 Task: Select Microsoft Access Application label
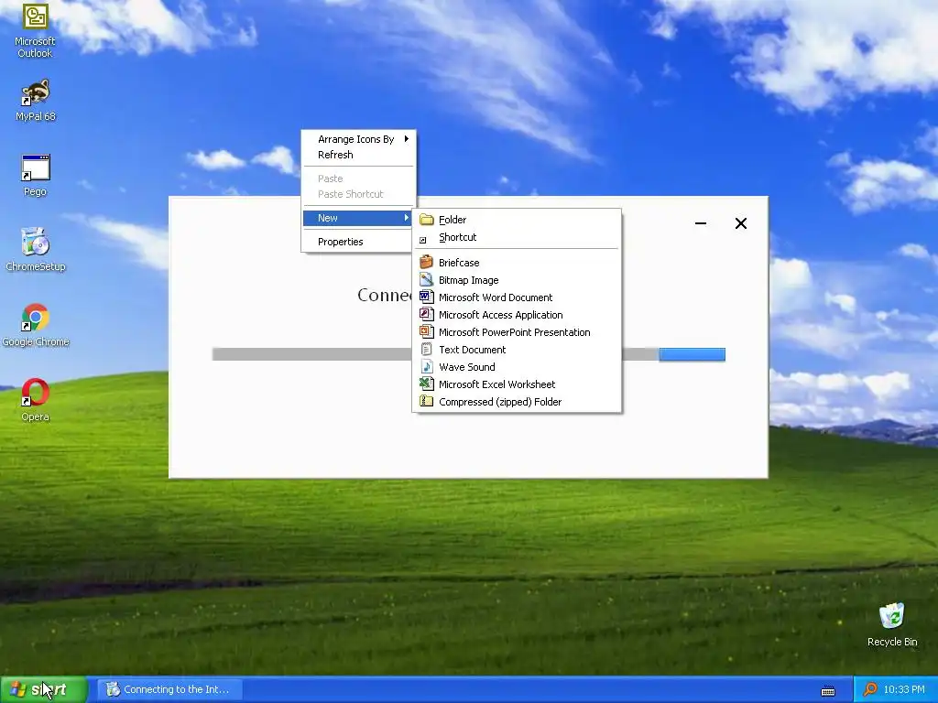[501, 315]
